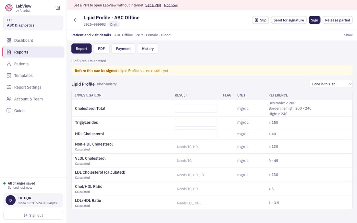Switch to the Report tab
Image resolution: width=357 pixels, height=223 pixels.
pyautogui.click(x=81, y=49)
